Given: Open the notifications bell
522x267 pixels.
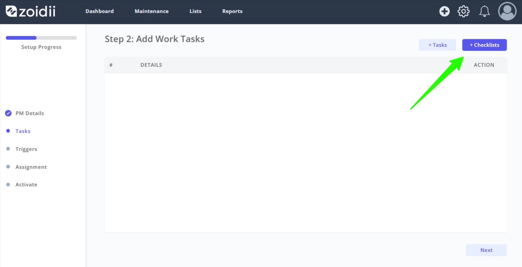Looking at the screenshot, I should pyautogui.click(x=484, y=11).
